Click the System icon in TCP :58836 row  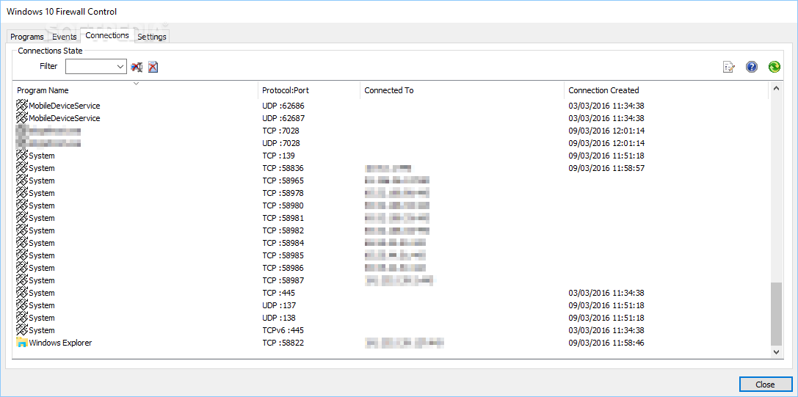pos(22,168)
